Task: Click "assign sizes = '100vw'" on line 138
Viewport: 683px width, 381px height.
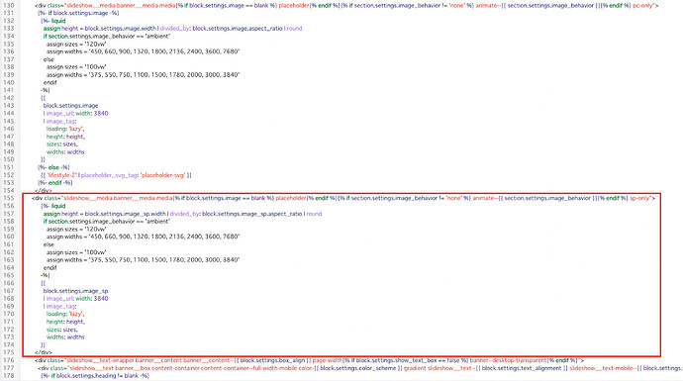Action: pyautogui.click(x=76, y=67)
